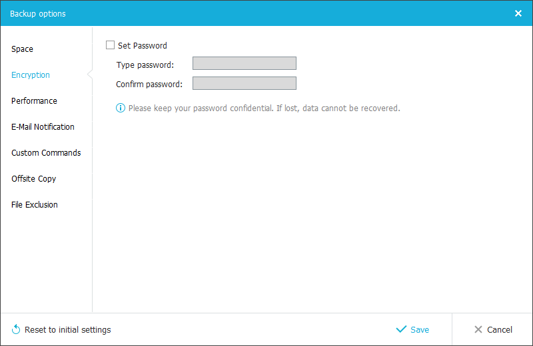Click the X icon next to Cancel
533x346 pixels.
pyautogui.click(x=478, y=329)
